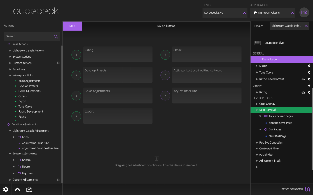Click the BACK button
This screenshot has height=195, width=313.
click(x=72, y=26)
